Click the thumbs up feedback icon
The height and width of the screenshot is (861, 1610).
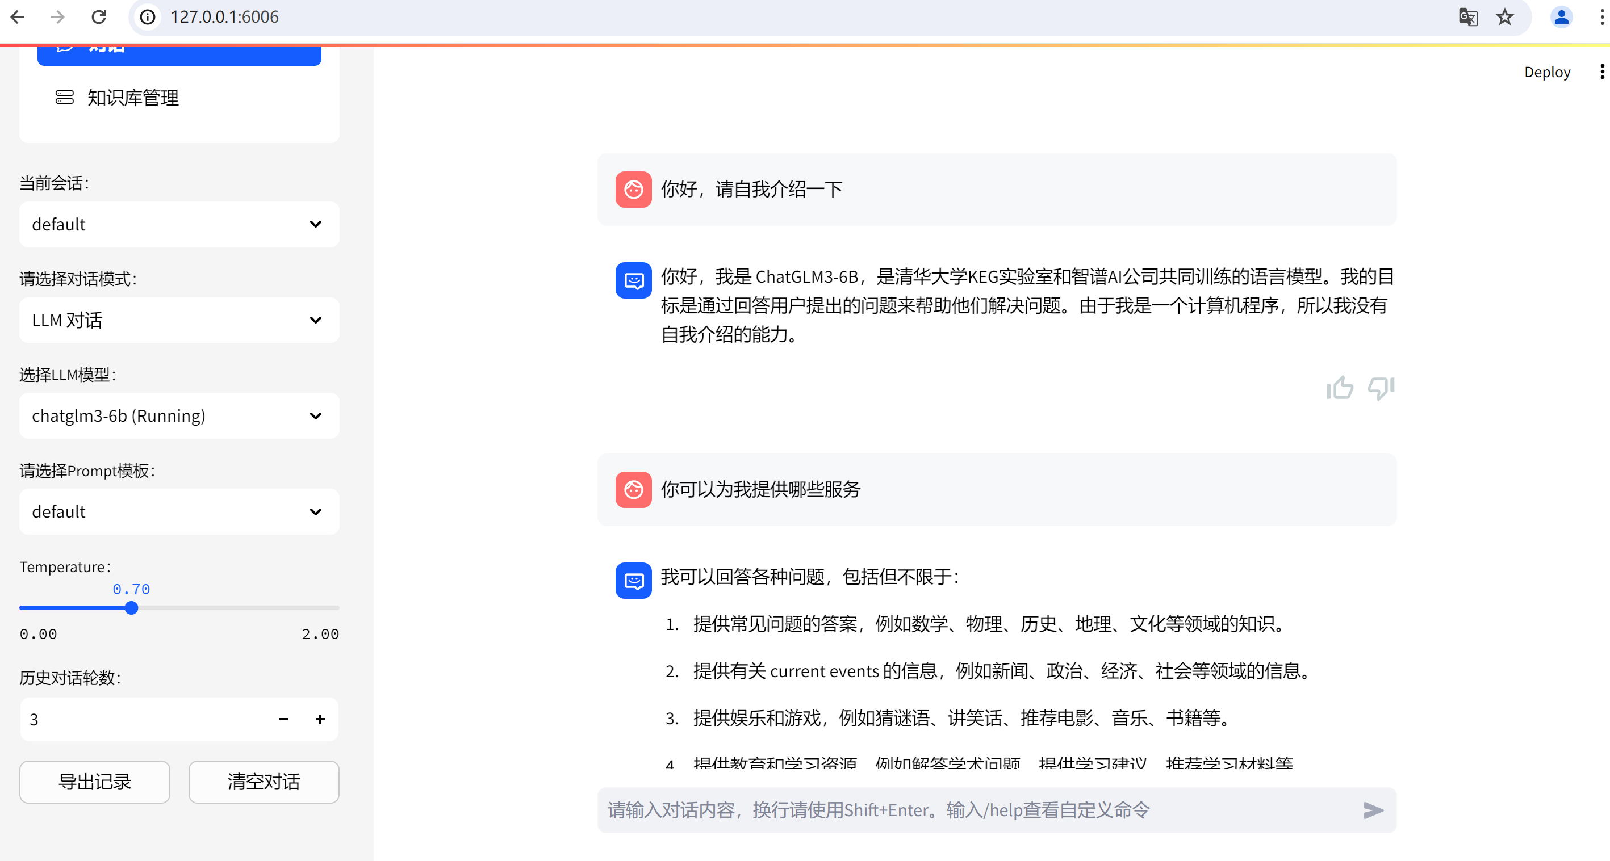(1339, 388)
